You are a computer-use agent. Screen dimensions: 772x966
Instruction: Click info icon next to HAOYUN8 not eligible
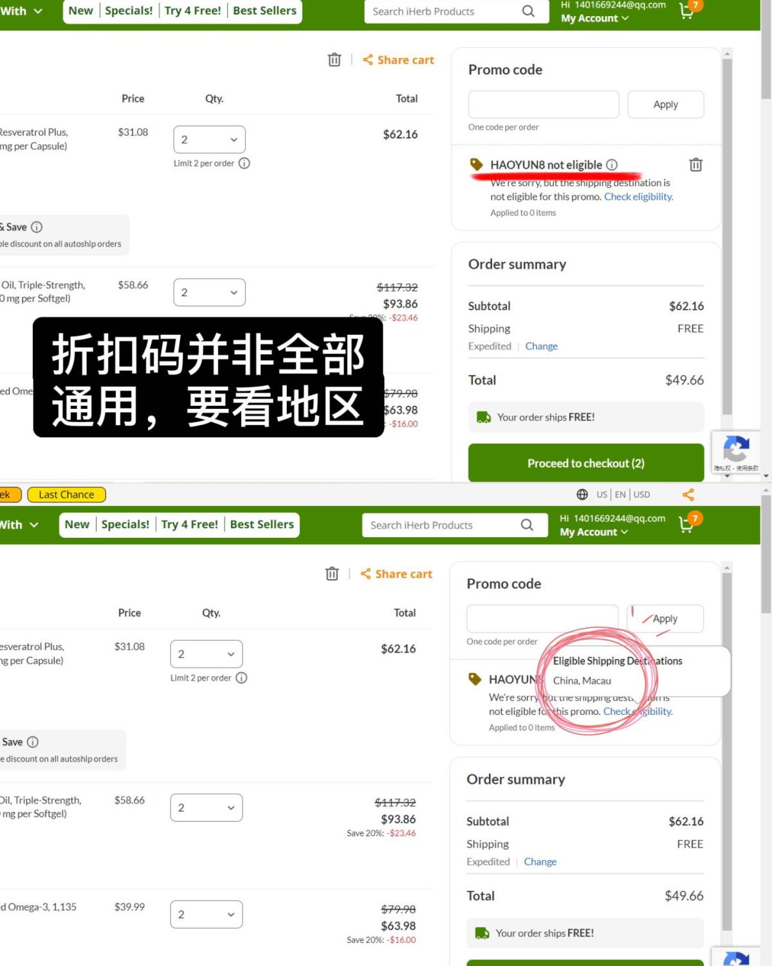612,165
